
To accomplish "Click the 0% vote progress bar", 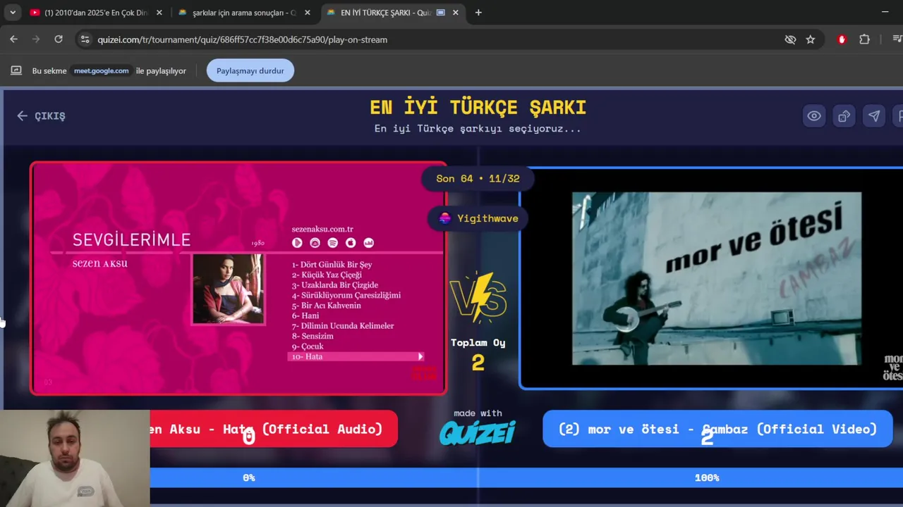I will coord(313,477).
